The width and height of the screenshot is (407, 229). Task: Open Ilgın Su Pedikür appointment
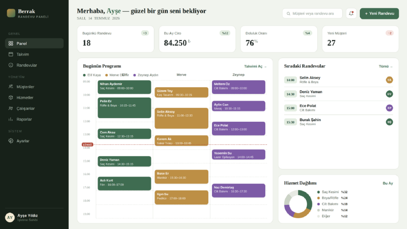click(x=182, y=197)
